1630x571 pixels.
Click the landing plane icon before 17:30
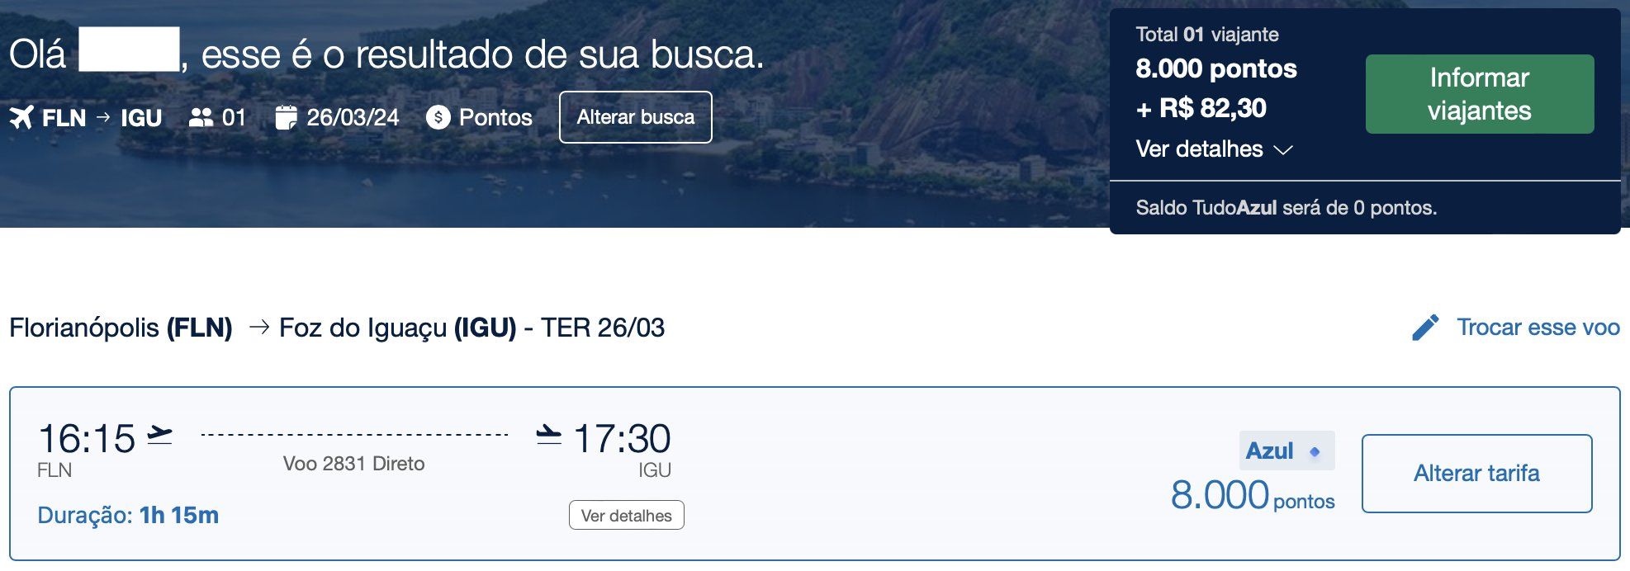click(x=548, y=435)
